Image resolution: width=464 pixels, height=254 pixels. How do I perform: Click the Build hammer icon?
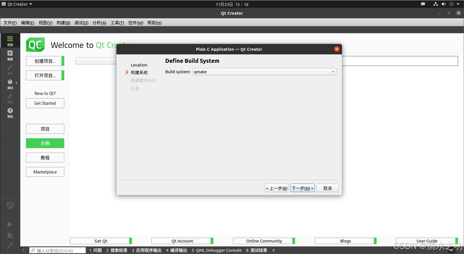[10, 246]
